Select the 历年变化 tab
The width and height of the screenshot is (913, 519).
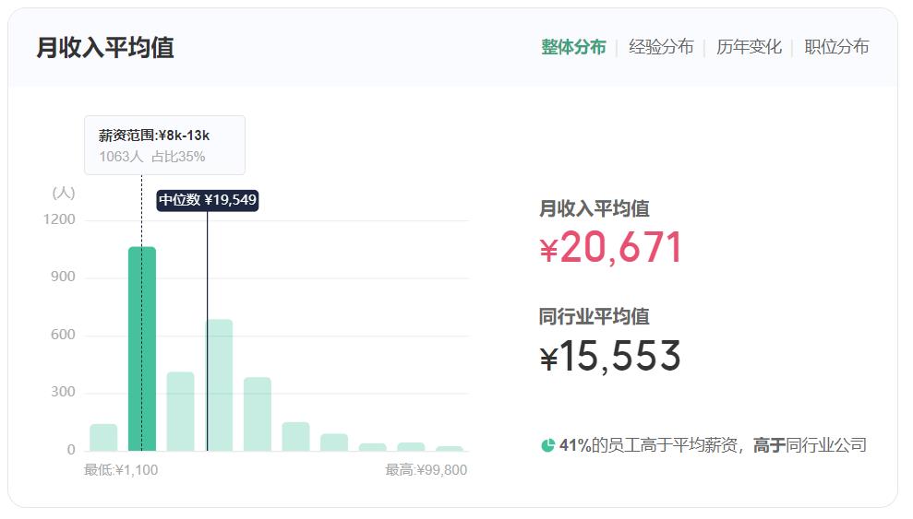[749, 47]
